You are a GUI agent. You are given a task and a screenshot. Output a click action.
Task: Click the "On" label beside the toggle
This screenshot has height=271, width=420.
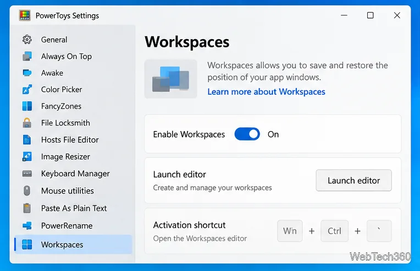click(x=273, y=134)
